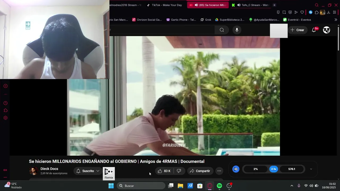Open the @AyudaSanMarco... bookmark
This screenshot has height=191, width=340.
point(264,20)
